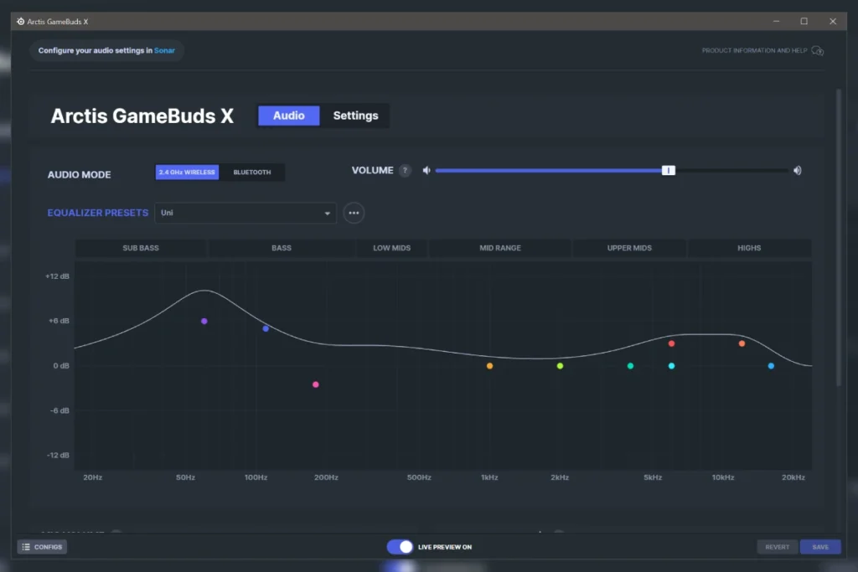Viewport: 858px width, 572px height.
Task: Open the Sonar link
Action: [164, 50]
